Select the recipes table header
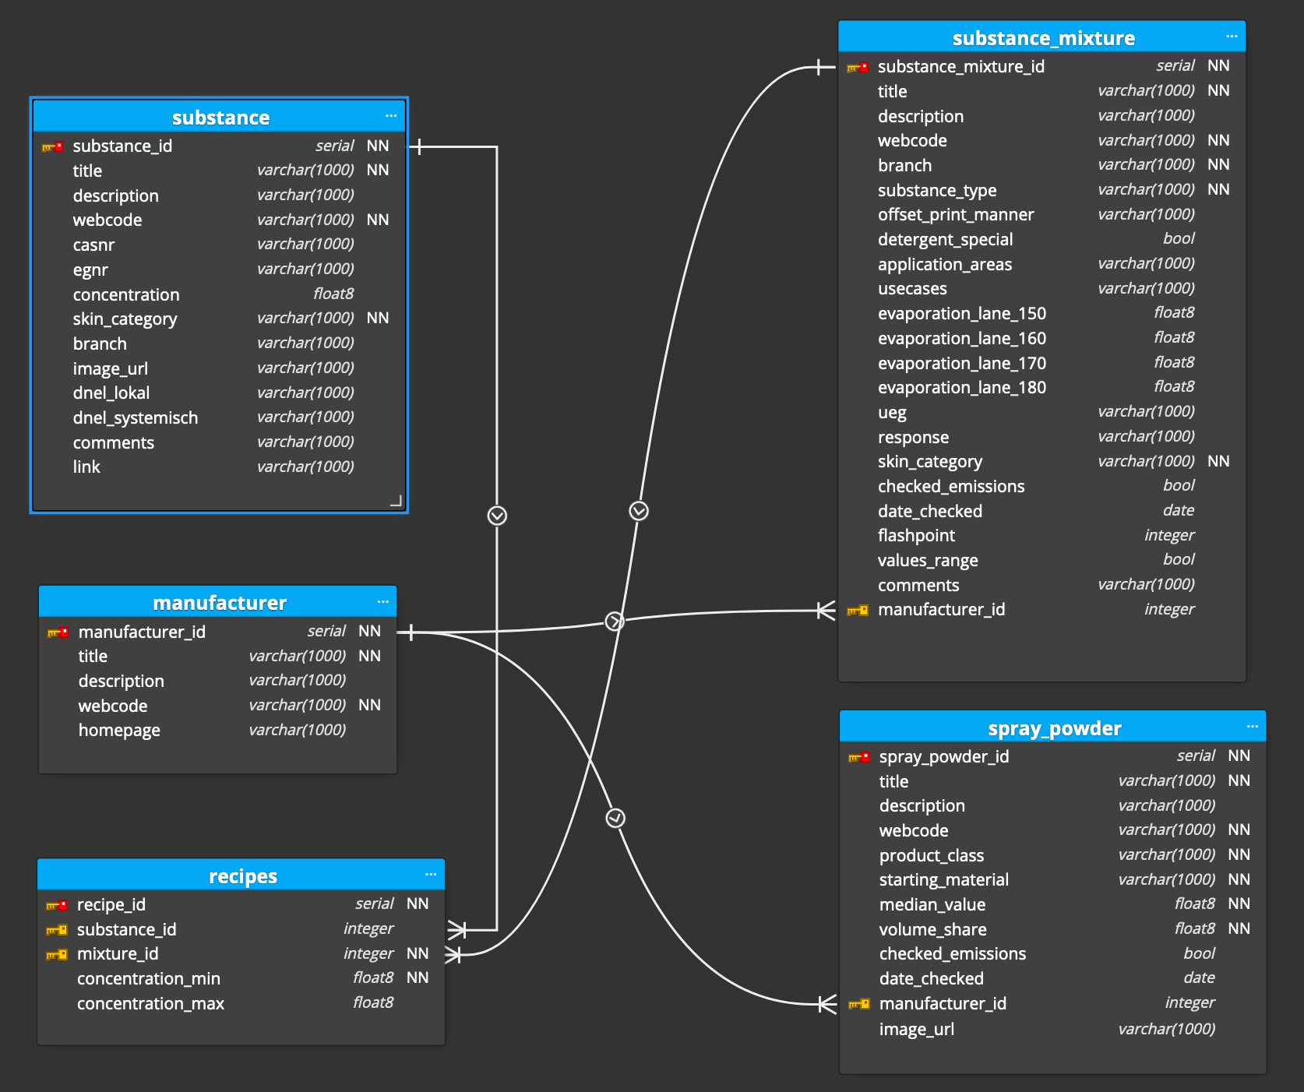 tap(241, 876)
